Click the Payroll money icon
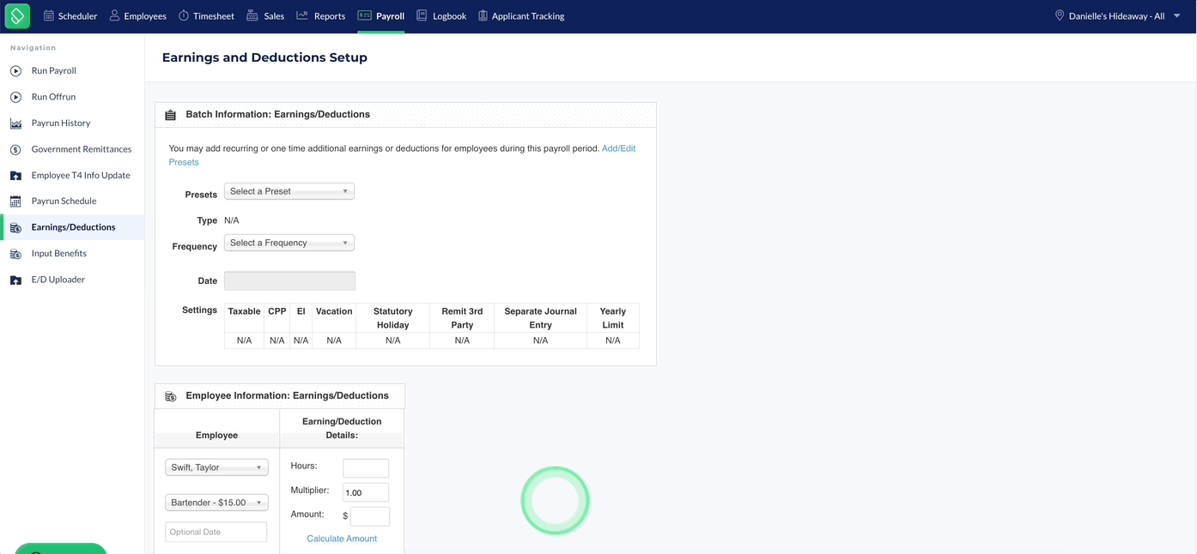This screenshot has width=1197, height=554. pyautogui.click(x=365, y=15)
